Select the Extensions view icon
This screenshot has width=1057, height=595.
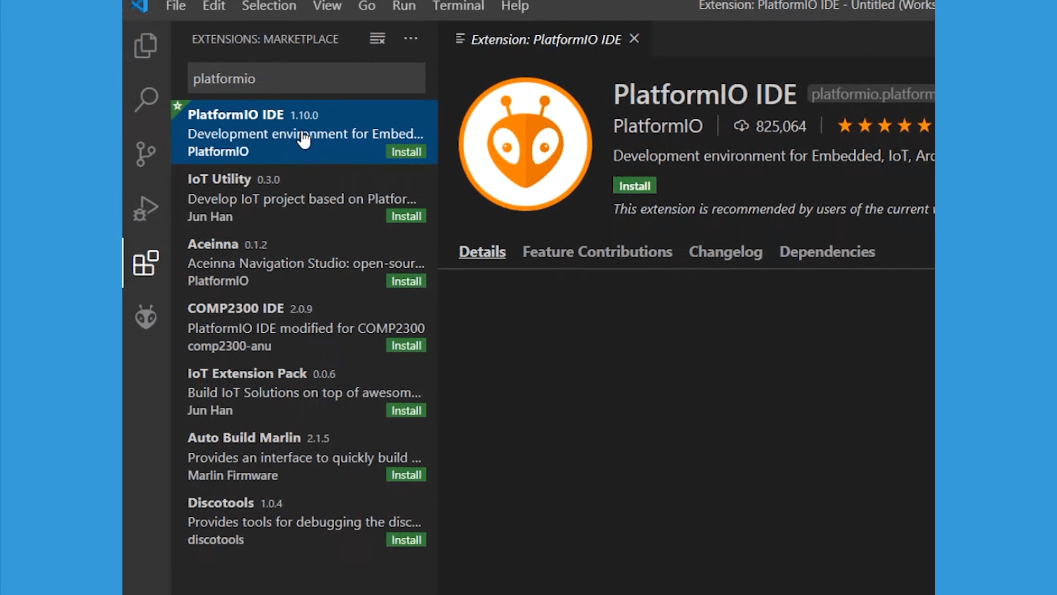(x=146, y=263)
